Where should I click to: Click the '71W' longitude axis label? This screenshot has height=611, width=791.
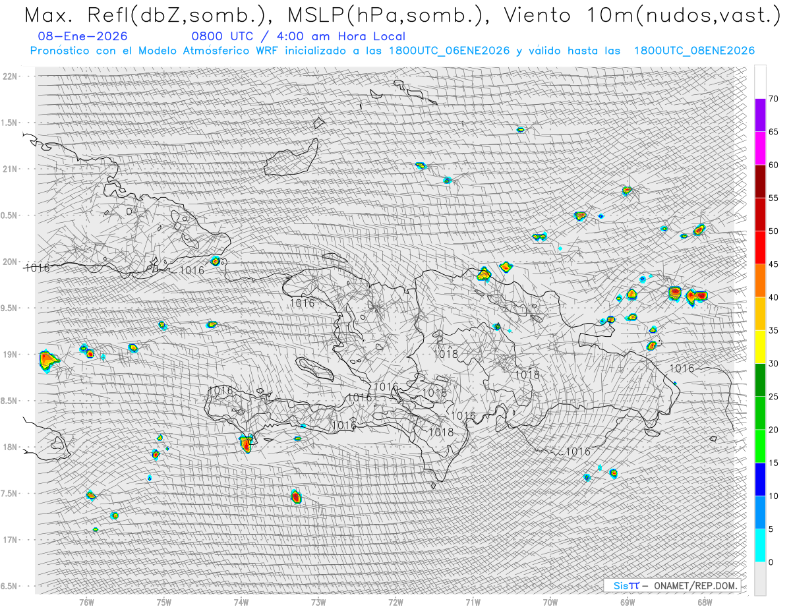pyautogui.click(x=473, y=602)
